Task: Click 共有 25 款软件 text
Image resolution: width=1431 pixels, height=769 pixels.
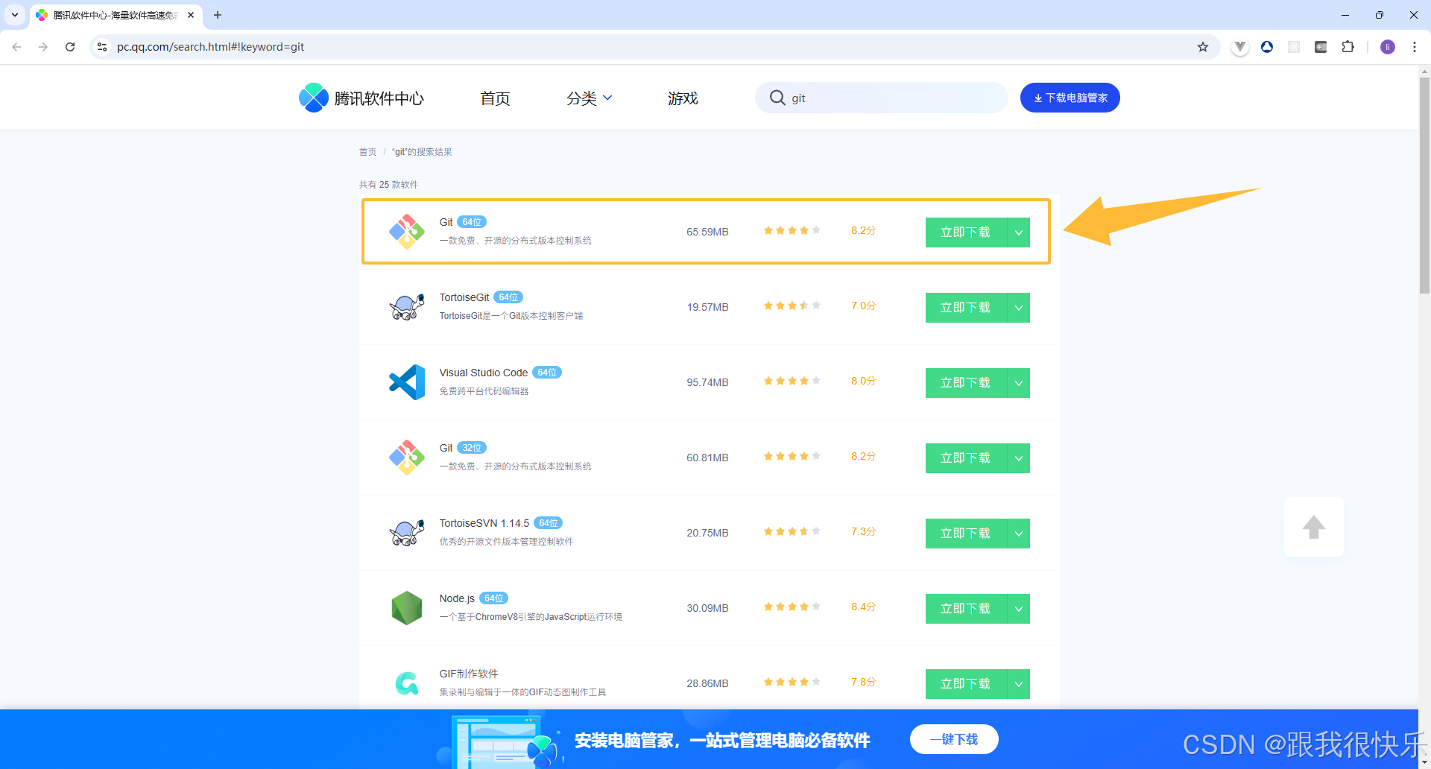Action: pos(388,185)
